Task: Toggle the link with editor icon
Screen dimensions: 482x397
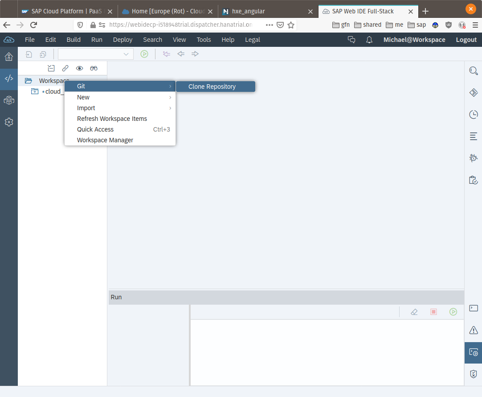Action: (x=65, y=68)
